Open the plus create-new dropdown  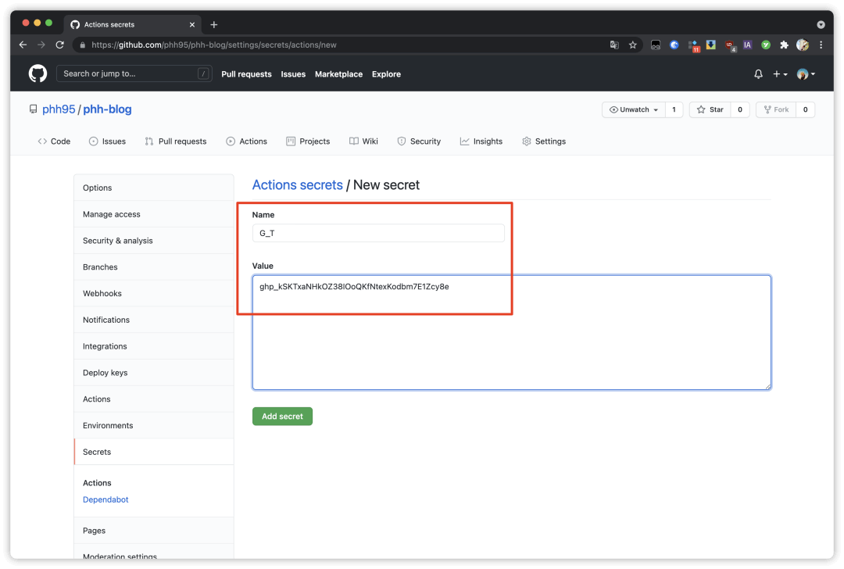(780, 73)
